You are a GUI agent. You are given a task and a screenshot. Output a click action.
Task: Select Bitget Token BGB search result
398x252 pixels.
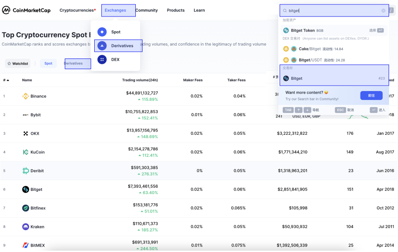[x=334, y=30]
